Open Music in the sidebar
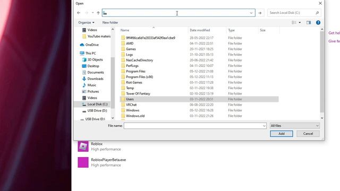Image resolution: width=340 pixels, height=191 pixels. point(89,85)
